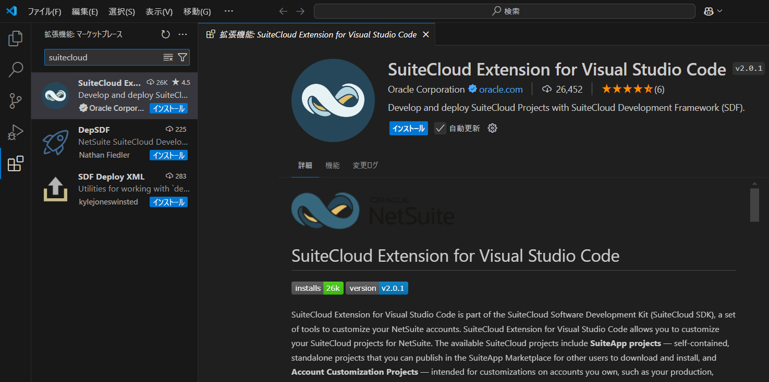Open the Copilot dropdown arrow
769x382 pixels.
point(720,11)
